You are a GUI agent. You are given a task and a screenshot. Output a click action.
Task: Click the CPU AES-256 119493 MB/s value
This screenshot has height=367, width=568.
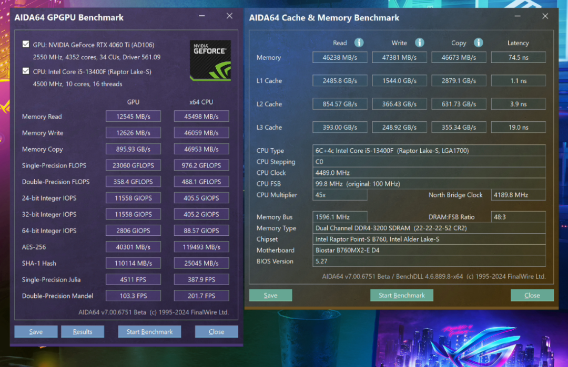click(x=201, y=247)
